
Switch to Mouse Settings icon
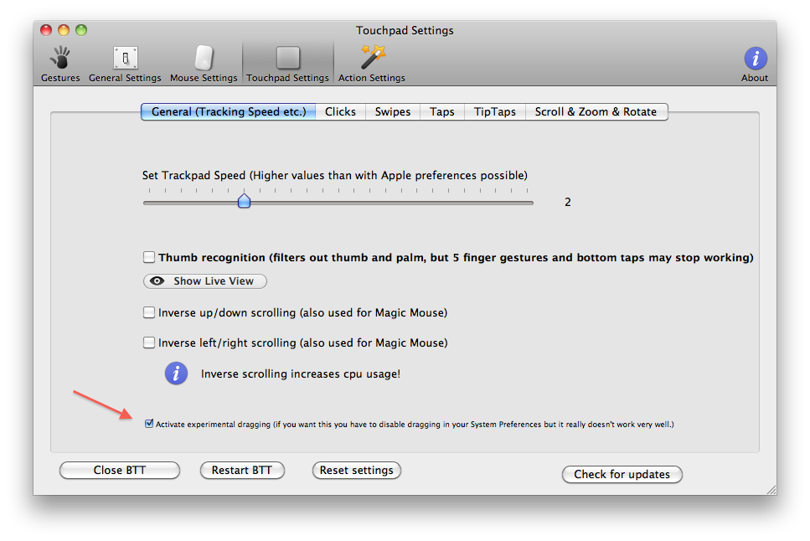point(204,59)
